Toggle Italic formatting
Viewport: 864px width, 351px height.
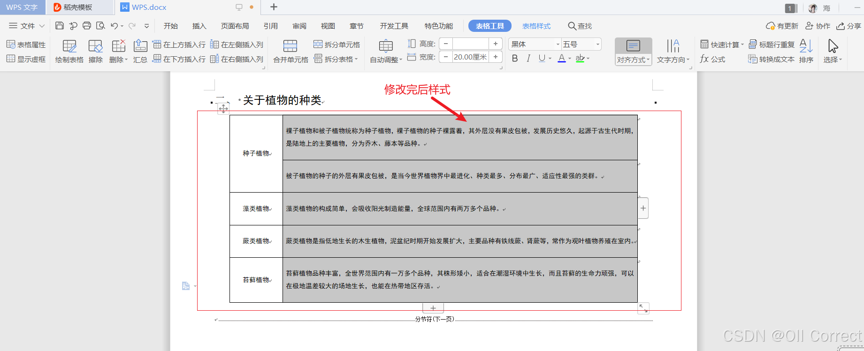(x=528, y=58)
